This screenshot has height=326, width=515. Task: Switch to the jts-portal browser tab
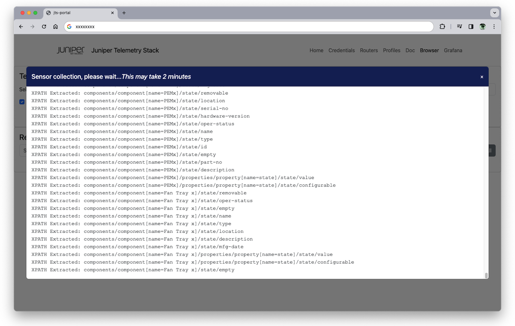coord(77,13)
